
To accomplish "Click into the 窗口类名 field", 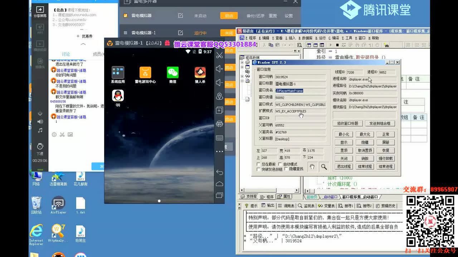I will (x=300, y=91).
